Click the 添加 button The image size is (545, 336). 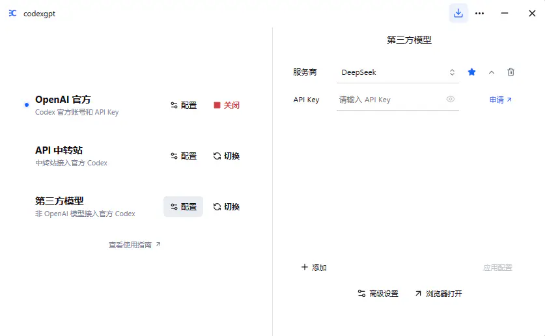pos(314,268)
